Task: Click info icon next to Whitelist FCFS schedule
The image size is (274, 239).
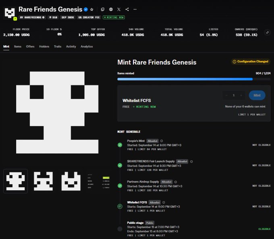Action: (x=164, y=202)
